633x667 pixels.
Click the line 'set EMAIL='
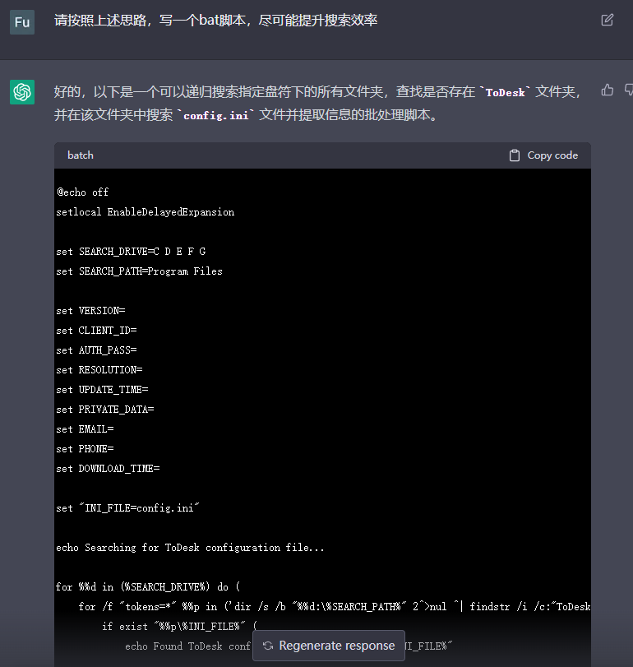pyautogui.click(x=85, y=429)
